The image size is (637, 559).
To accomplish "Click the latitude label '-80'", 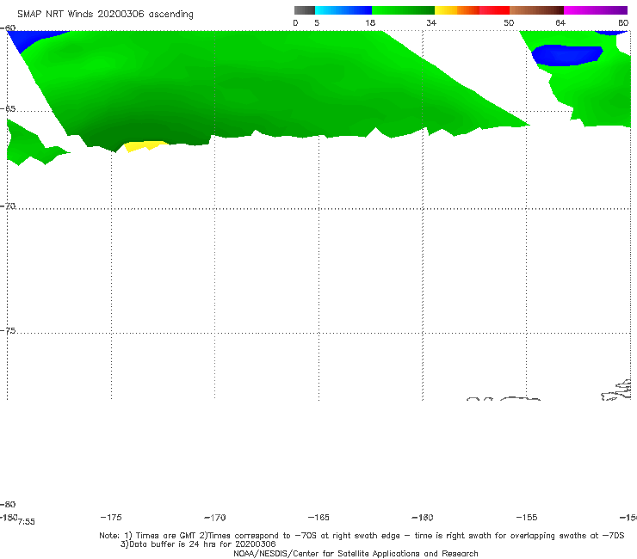I will (x=8, y=504).
